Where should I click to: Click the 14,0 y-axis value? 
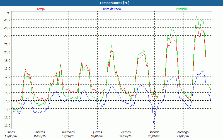coord(7,101)
